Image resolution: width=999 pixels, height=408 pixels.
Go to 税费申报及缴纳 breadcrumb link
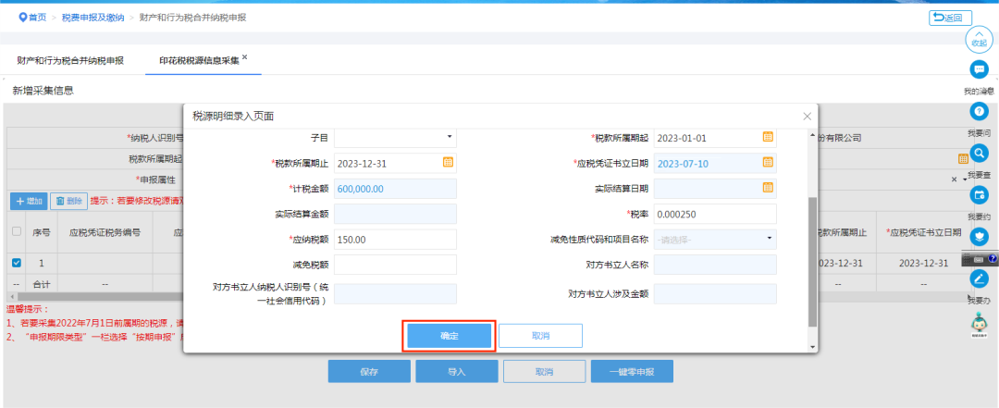click(x=93, y=18)
